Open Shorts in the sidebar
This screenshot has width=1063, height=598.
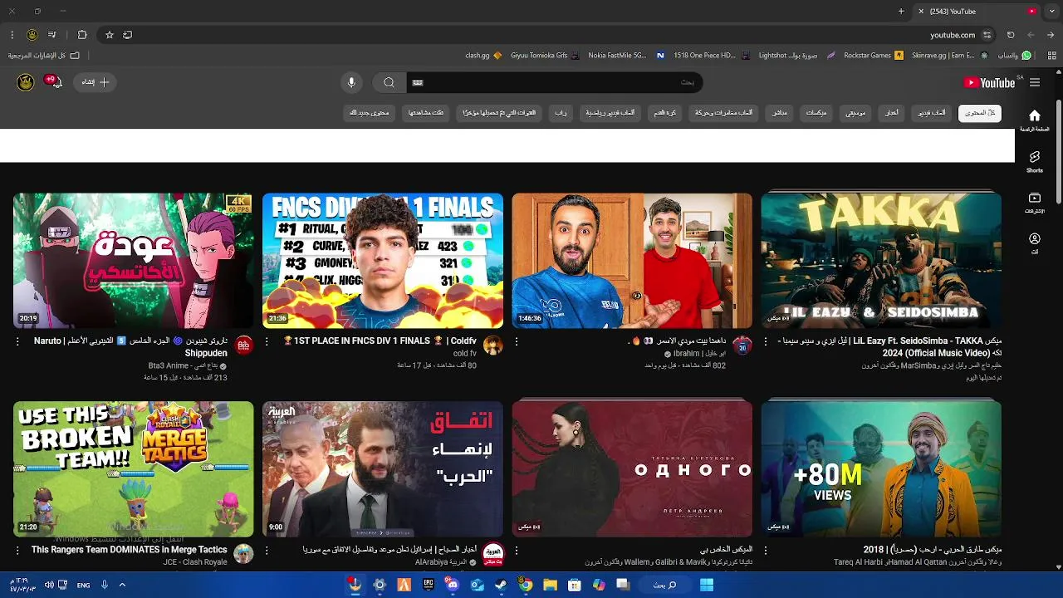click(1034, 161)
